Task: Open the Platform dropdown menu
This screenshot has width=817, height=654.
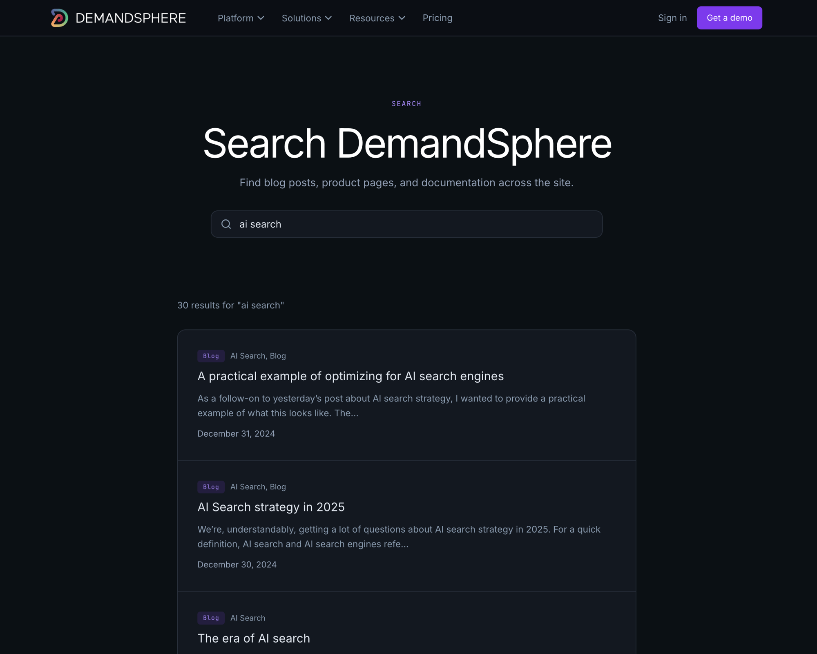Action: click(x=241, y=18)
